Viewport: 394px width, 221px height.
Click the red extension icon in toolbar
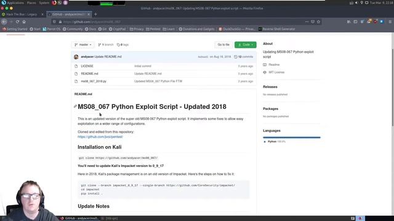[x=375, y=22]
